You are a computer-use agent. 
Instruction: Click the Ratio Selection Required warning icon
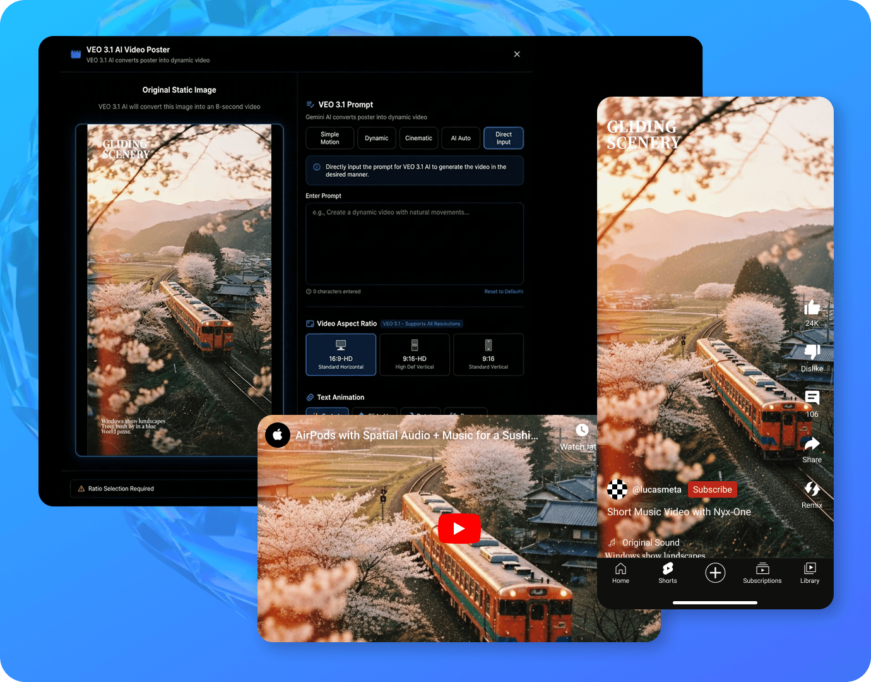(x=81, y=489)
